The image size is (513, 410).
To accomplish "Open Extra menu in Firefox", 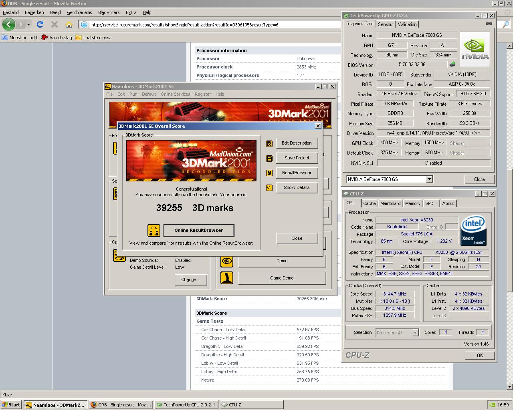I will pos(131,12).
